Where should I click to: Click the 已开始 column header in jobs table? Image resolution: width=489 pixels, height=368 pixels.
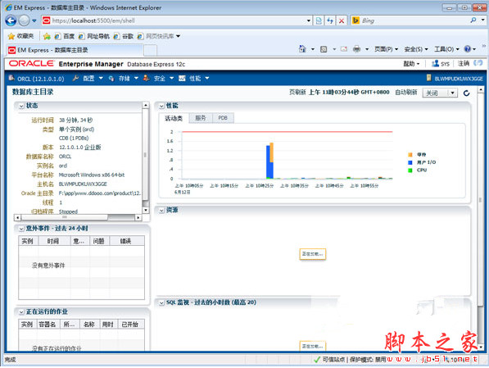[130, 325]
